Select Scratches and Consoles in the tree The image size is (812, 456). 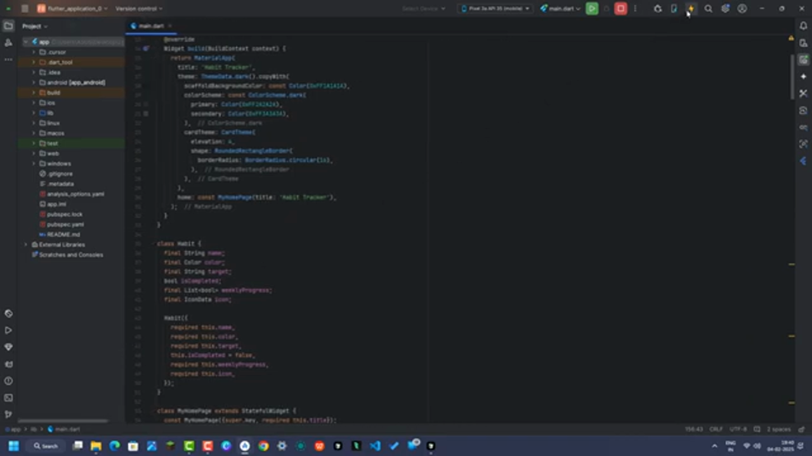71,255
